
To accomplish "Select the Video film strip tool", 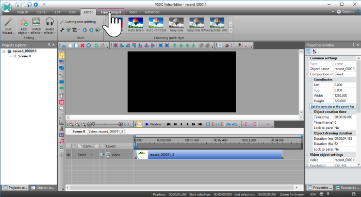I will coord(61,147).
